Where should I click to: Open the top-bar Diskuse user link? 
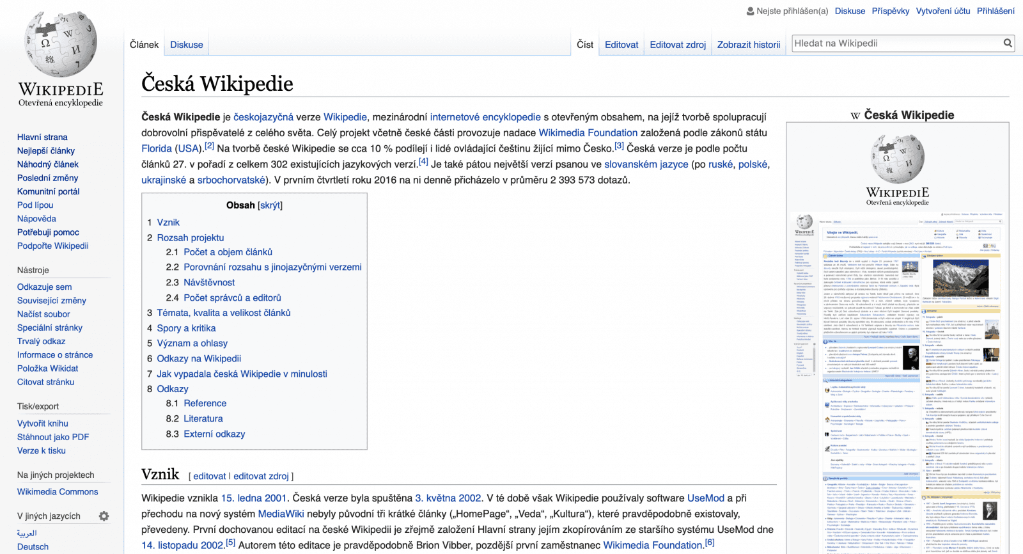850,11
